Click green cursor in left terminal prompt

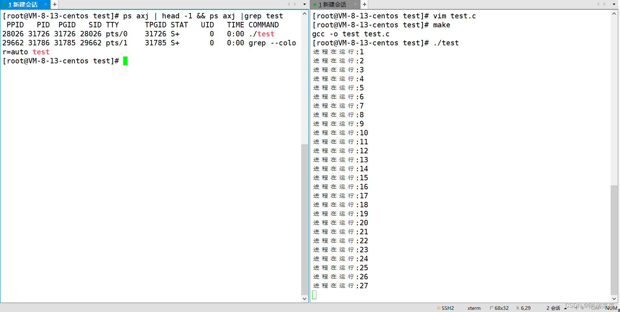tap(125, 61)
